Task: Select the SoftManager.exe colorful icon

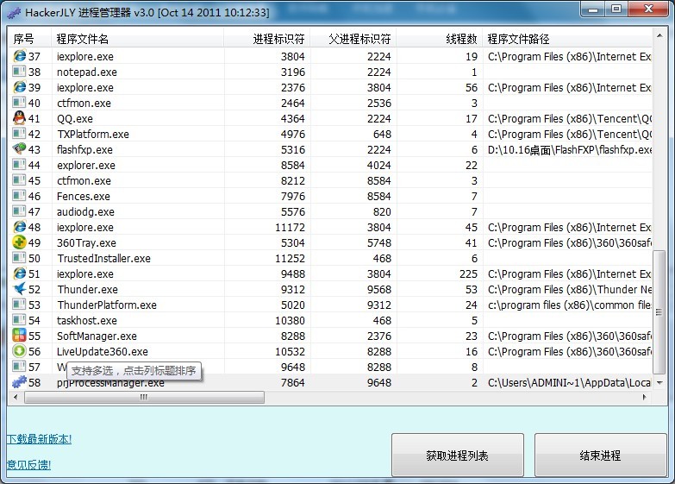Action: click(19, 336)
